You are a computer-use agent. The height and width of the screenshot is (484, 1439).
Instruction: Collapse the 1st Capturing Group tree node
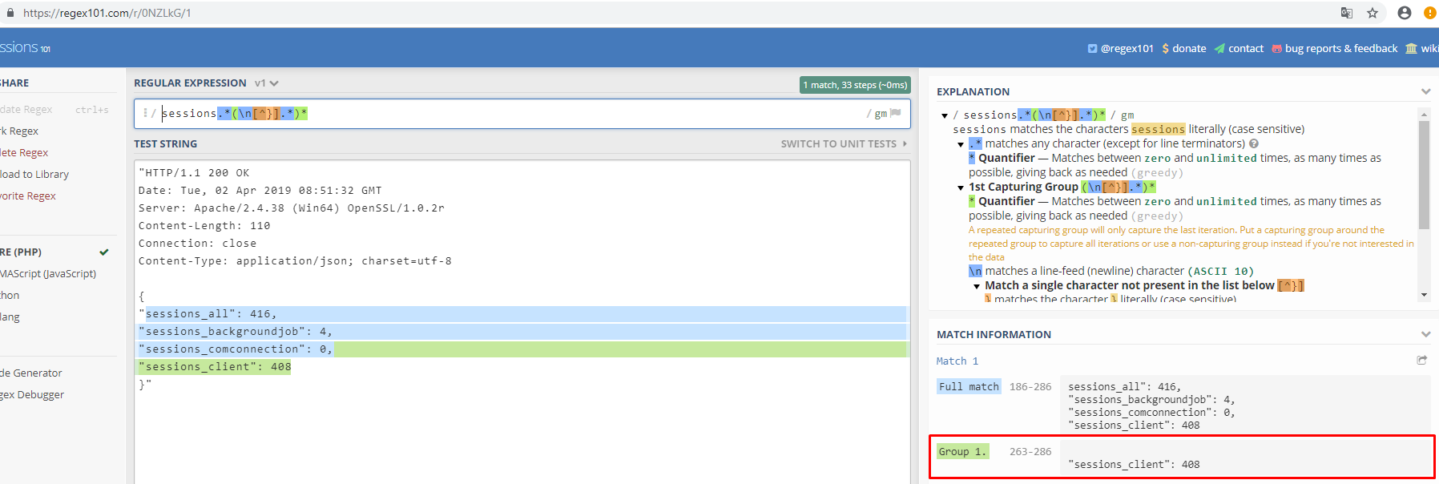pos(961,188)
